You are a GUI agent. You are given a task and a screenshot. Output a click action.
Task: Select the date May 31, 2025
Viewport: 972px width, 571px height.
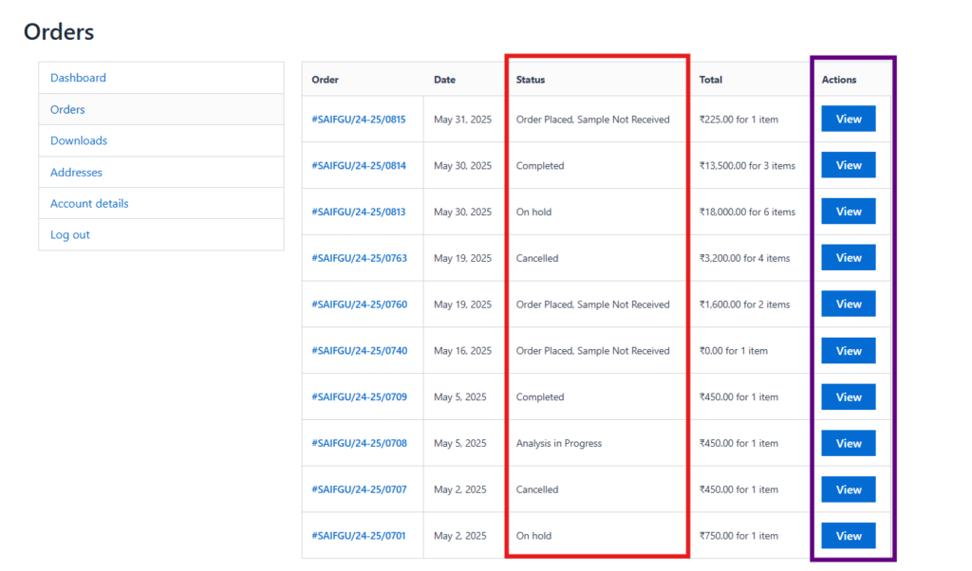coord(462,120)
